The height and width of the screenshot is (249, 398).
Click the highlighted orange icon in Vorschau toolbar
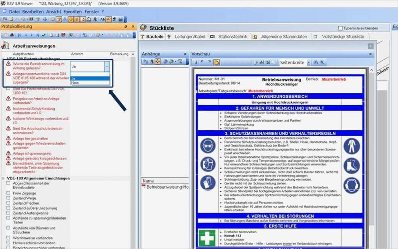coord(216,62)
